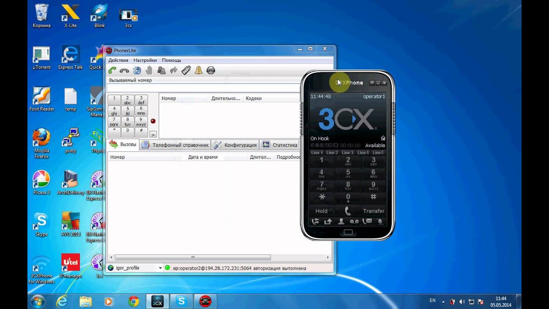
Task: Click the Transfer button on 3CXPhone
Action: click(x=374, y=211)
